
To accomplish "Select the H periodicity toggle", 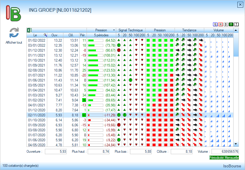I will coord(220,24).
